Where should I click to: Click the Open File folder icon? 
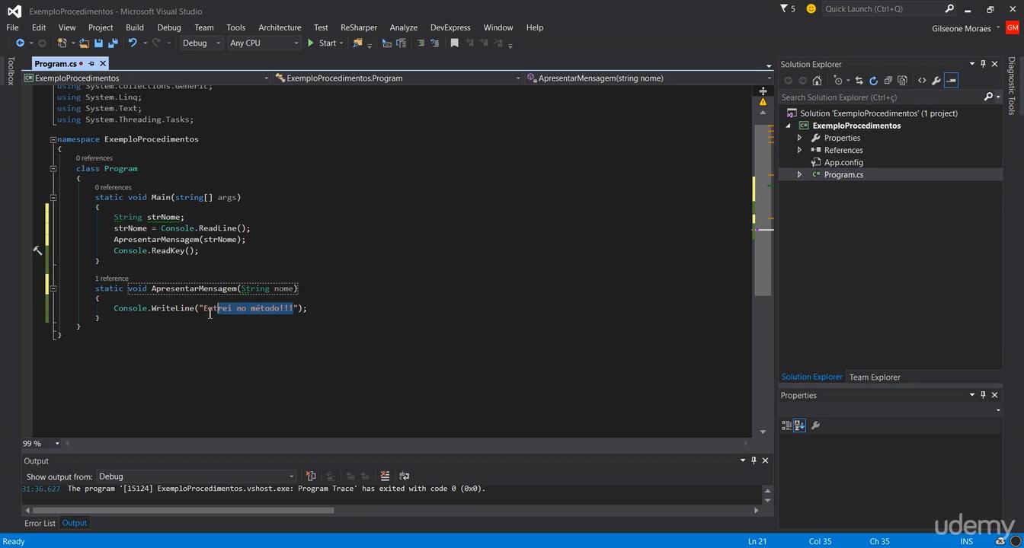(84, 43)
